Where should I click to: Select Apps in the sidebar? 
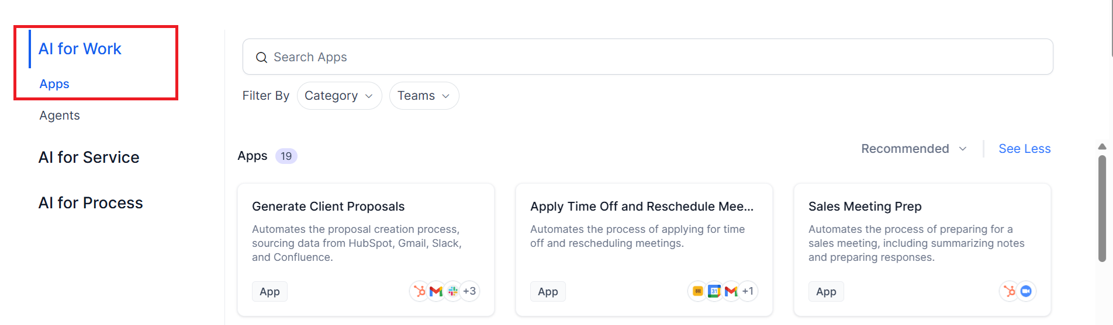54,84
